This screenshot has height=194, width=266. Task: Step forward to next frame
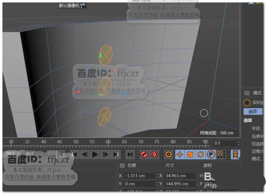pos(106,154)
